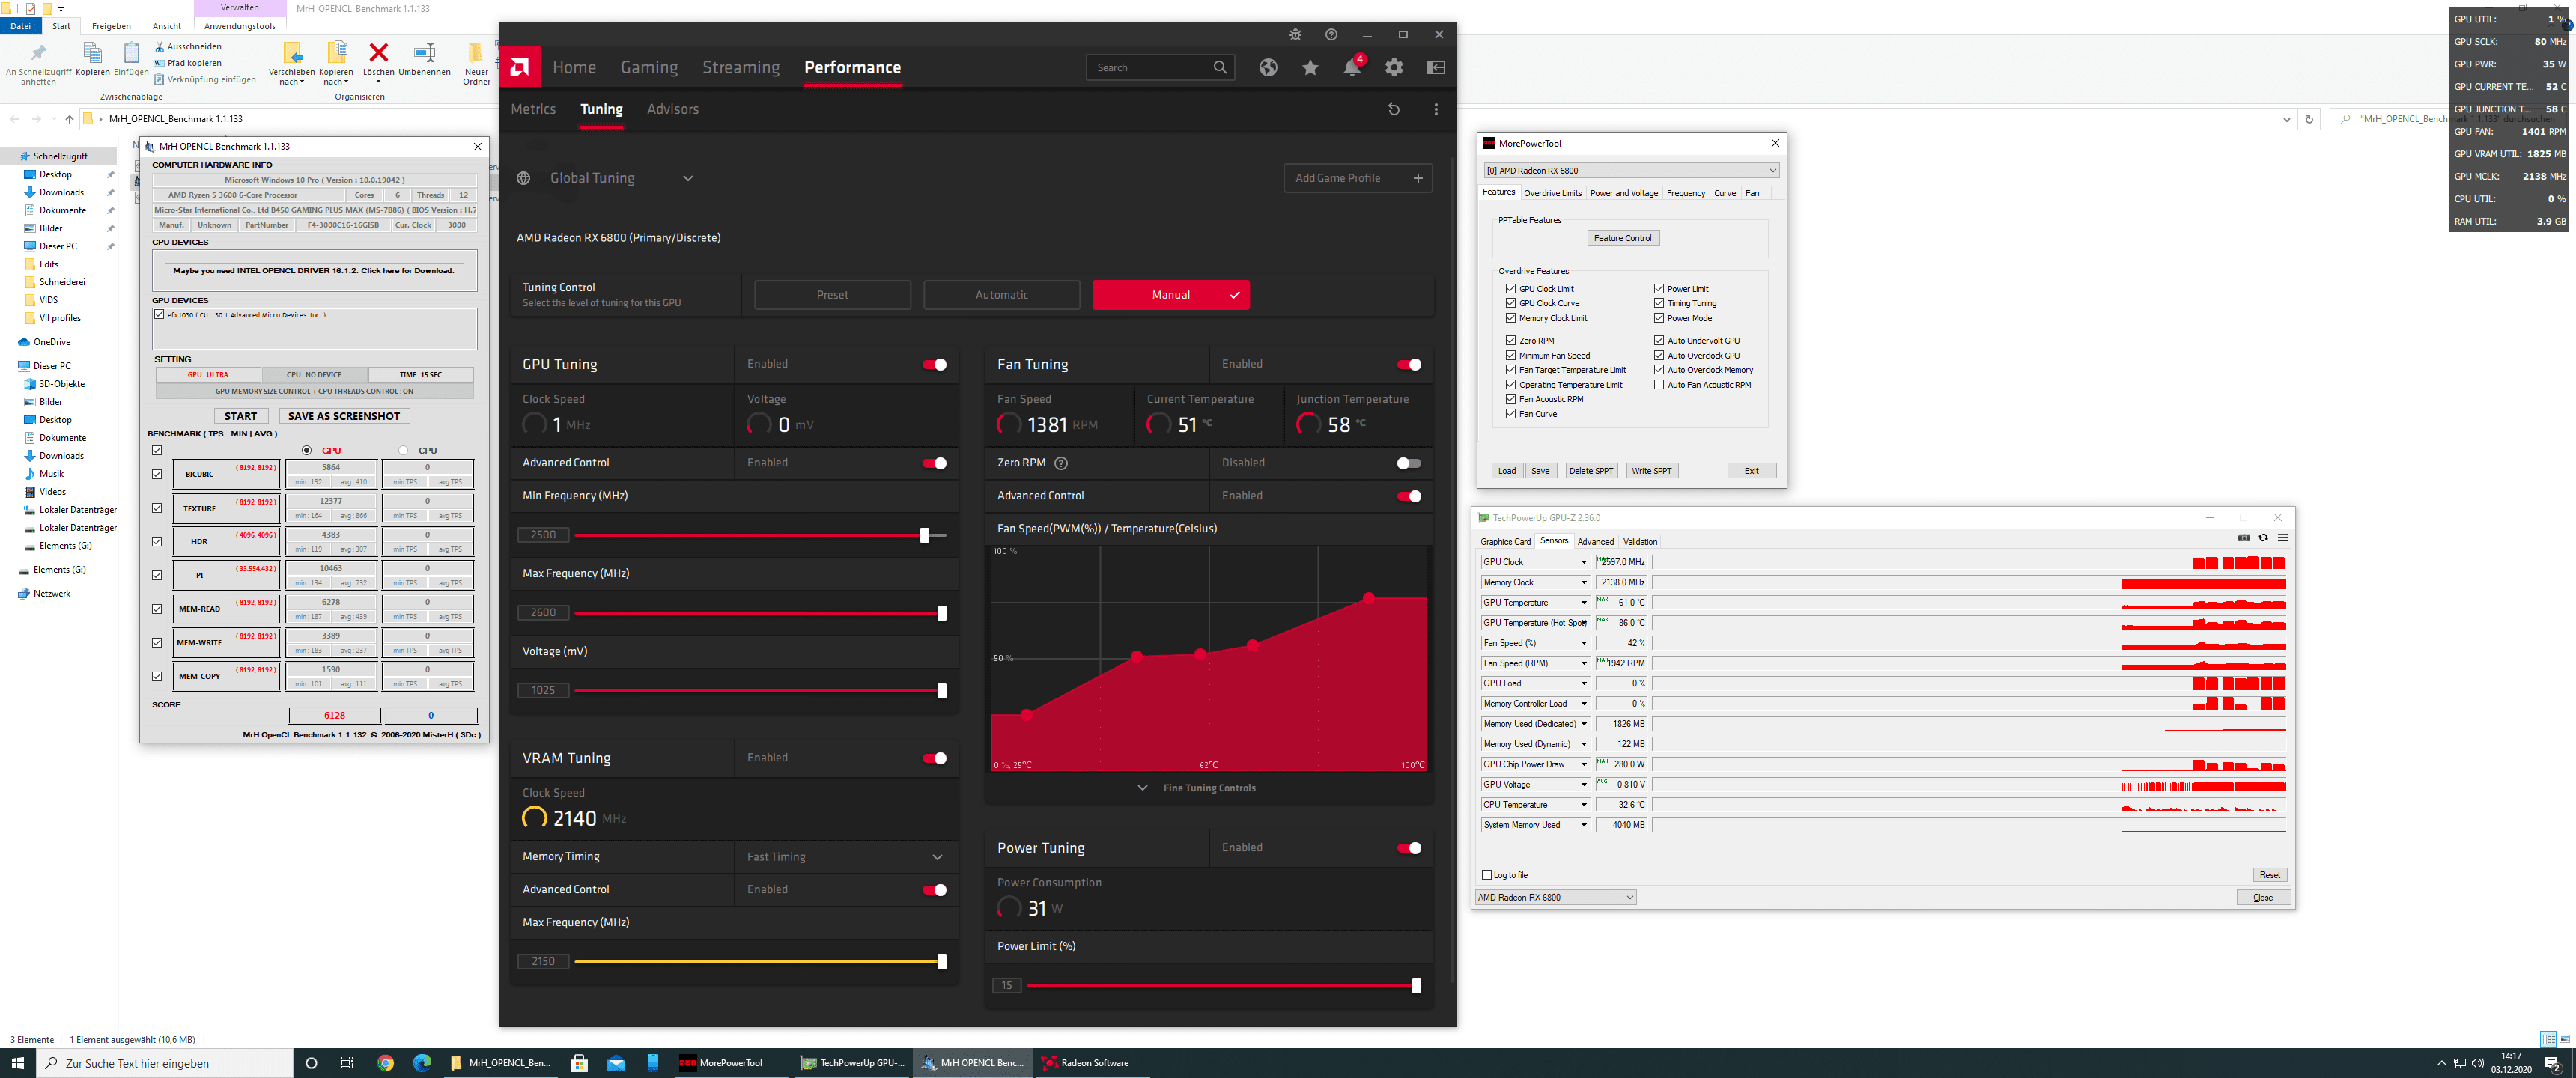Click the GPU-Z screenshot camera icon
The image size is (2576, 1078).
(2243, 538)
